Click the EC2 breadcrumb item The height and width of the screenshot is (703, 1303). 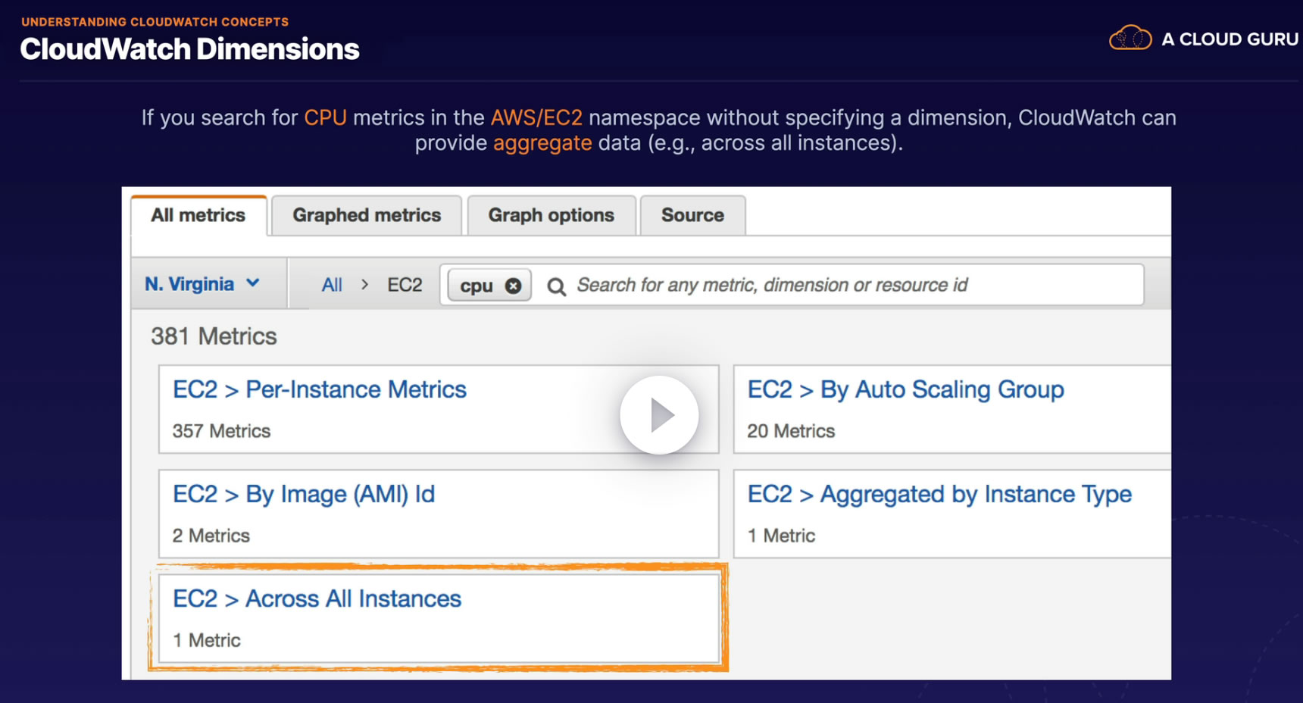(x=405, y=285)
